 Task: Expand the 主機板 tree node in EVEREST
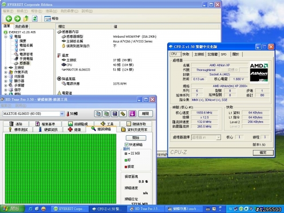coord(6,68)
